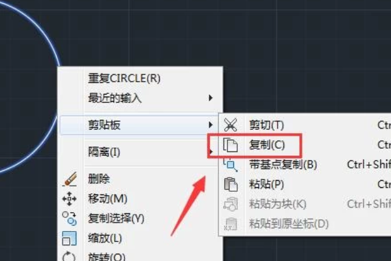
Task: Click the Scale squares icon
Action: tap(69, 238)
